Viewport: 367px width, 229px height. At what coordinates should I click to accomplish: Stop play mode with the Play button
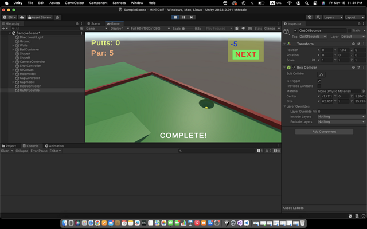point(175,17)
